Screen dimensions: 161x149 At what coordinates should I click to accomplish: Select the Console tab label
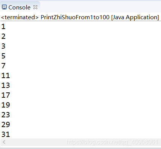click(x=19, y=8)
